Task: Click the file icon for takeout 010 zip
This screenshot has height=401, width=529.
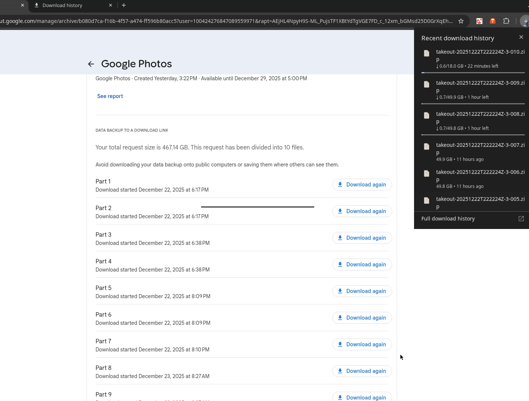Action: click(x=427, y=53)
